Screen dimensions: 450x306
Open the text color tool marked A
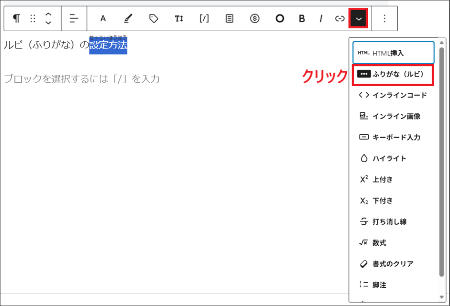[x=103, y=18]
